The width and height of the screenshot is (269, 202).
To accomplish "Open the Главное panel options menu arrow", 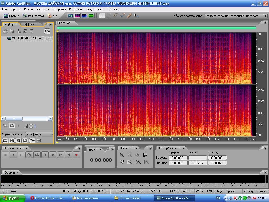I will tap(265, 23).
